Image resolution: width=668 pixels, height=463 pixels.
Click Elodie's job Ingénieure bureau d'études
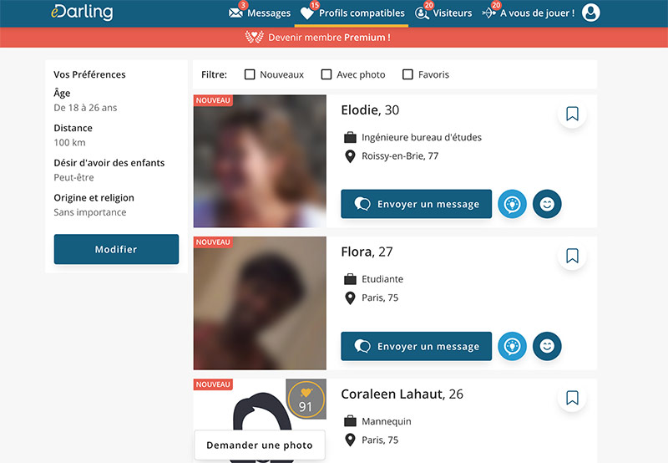pyautogui.click(x=422, y=137)
